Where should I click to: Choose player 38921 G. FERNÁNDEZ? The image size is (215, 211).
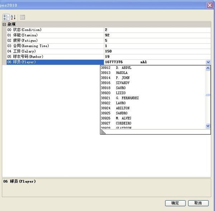153,98
